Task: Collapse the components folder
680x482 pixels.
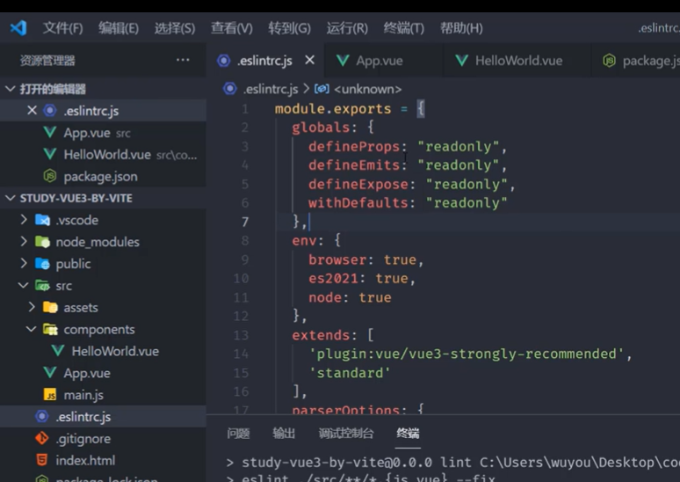Action: point(32,329)
